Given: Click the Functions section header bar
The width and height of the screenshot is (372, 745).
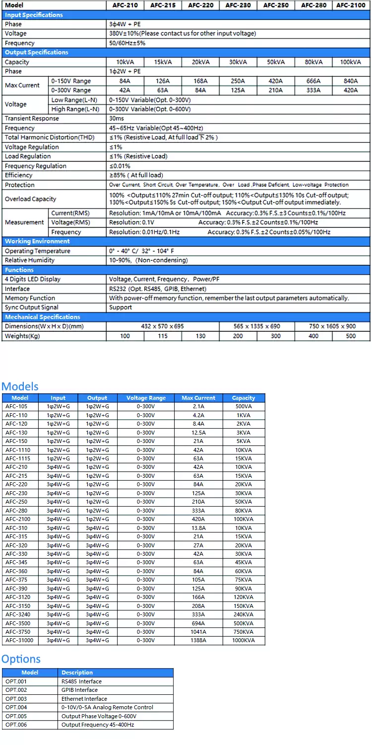Looking at the screenshot, I should pyautogui.click(x=19, y=270).
